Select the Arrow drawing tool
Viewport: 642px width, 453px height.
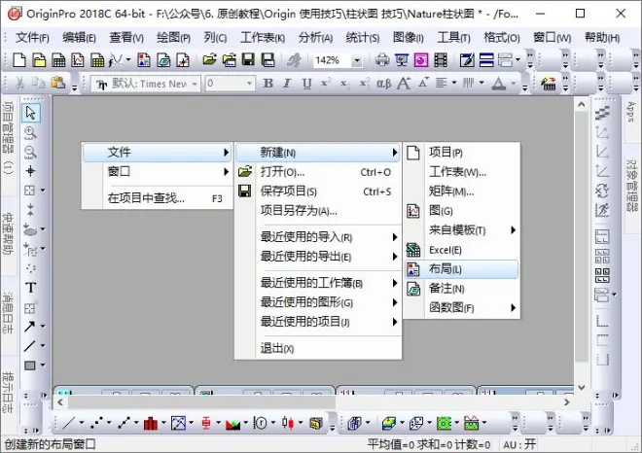pos(29,327)
